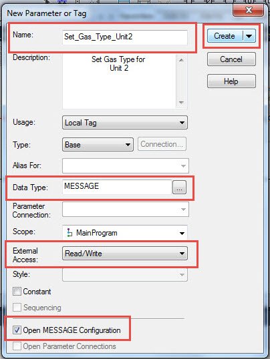Viewport: 270px width, 359px height.
Task: Click the Name field containing Set_Gas_Type_Unit2
Action: pyautogui.click(x=125, y=37)
